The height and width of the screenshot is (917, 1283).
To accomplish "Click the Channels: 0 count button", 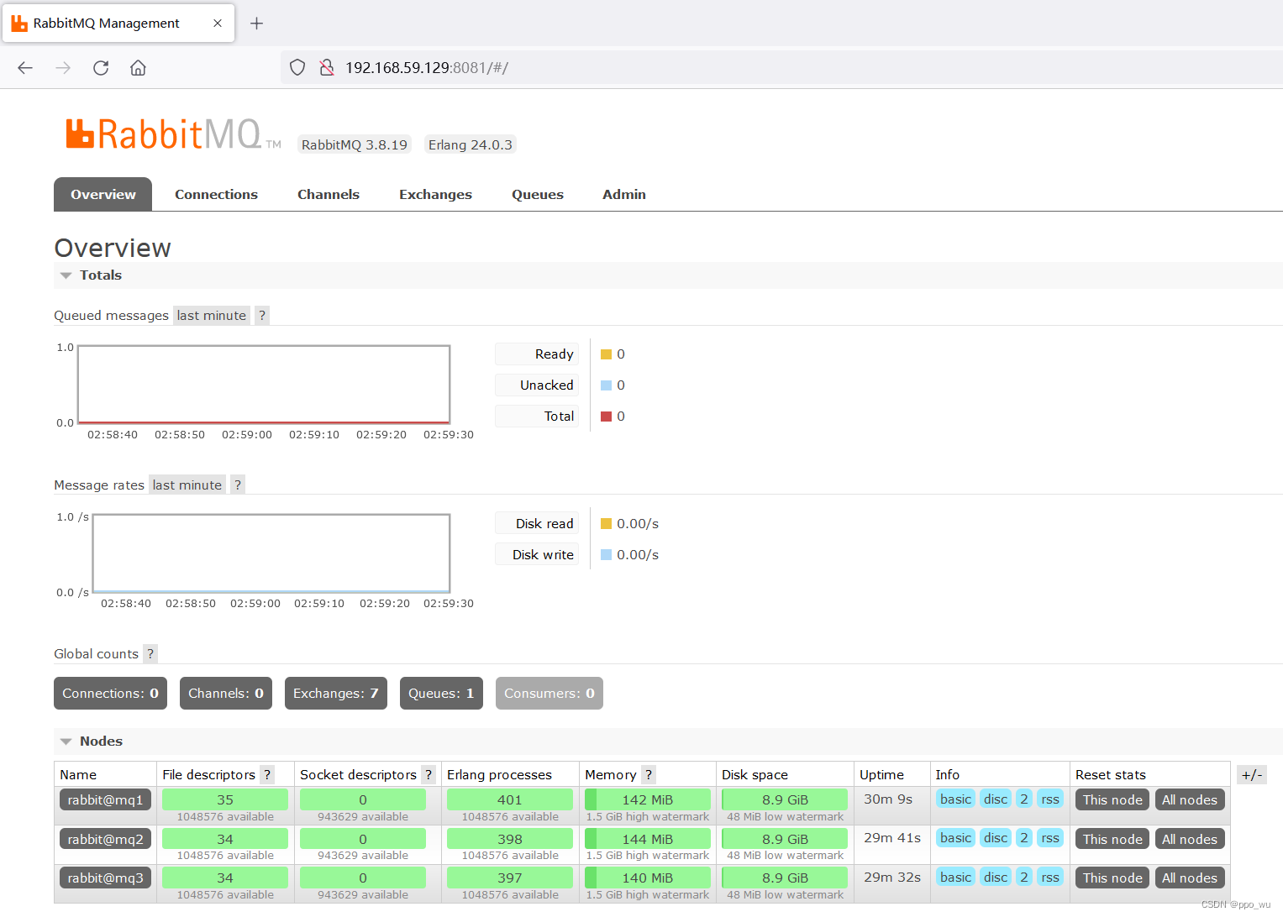I will click(x=226, y=694).
